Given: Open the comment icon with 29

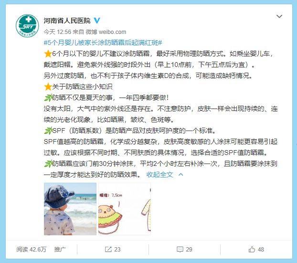Looking at the screenshot, I should [180, 249].
